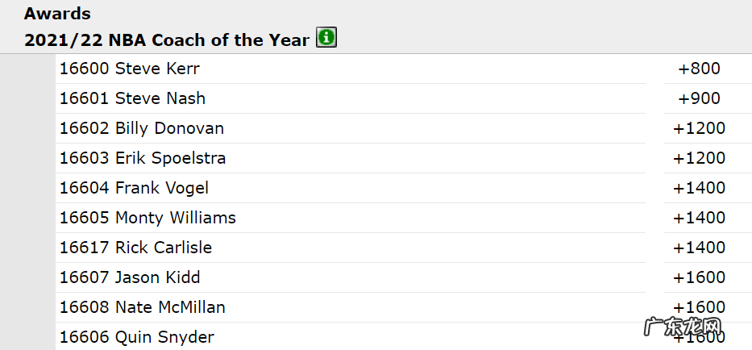Click the 2021/22 NBA Coach of the Year heading
The height and width of the screenshot is (350, 752).
click(x=167, y=40)
